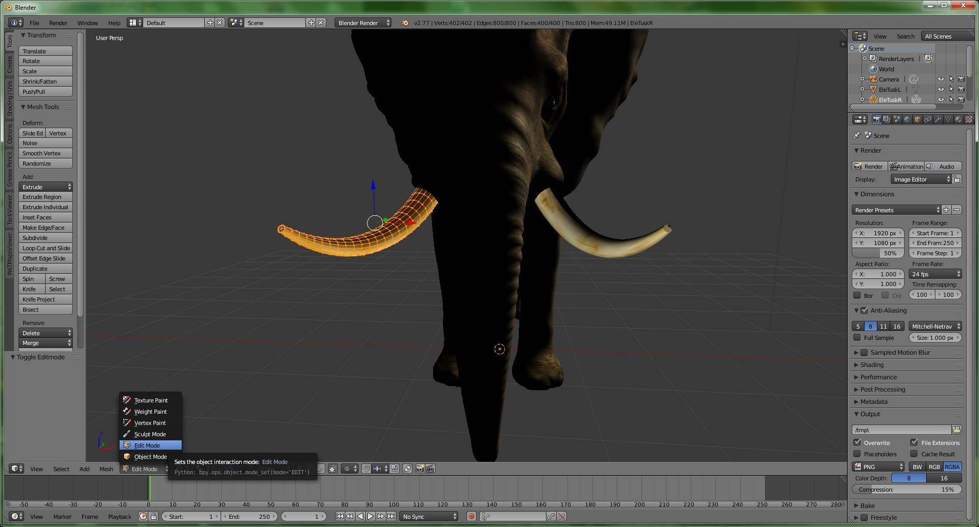Viewport: 979px width, 527px height.
Task: Enable the Full Sample checkbox
Action: click(857, 337)
